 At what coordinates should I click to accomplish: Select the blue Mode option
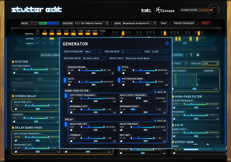(53, 23)
